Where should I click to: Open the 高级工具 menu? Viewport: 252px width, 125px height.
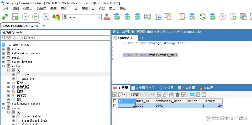point(88,9)
